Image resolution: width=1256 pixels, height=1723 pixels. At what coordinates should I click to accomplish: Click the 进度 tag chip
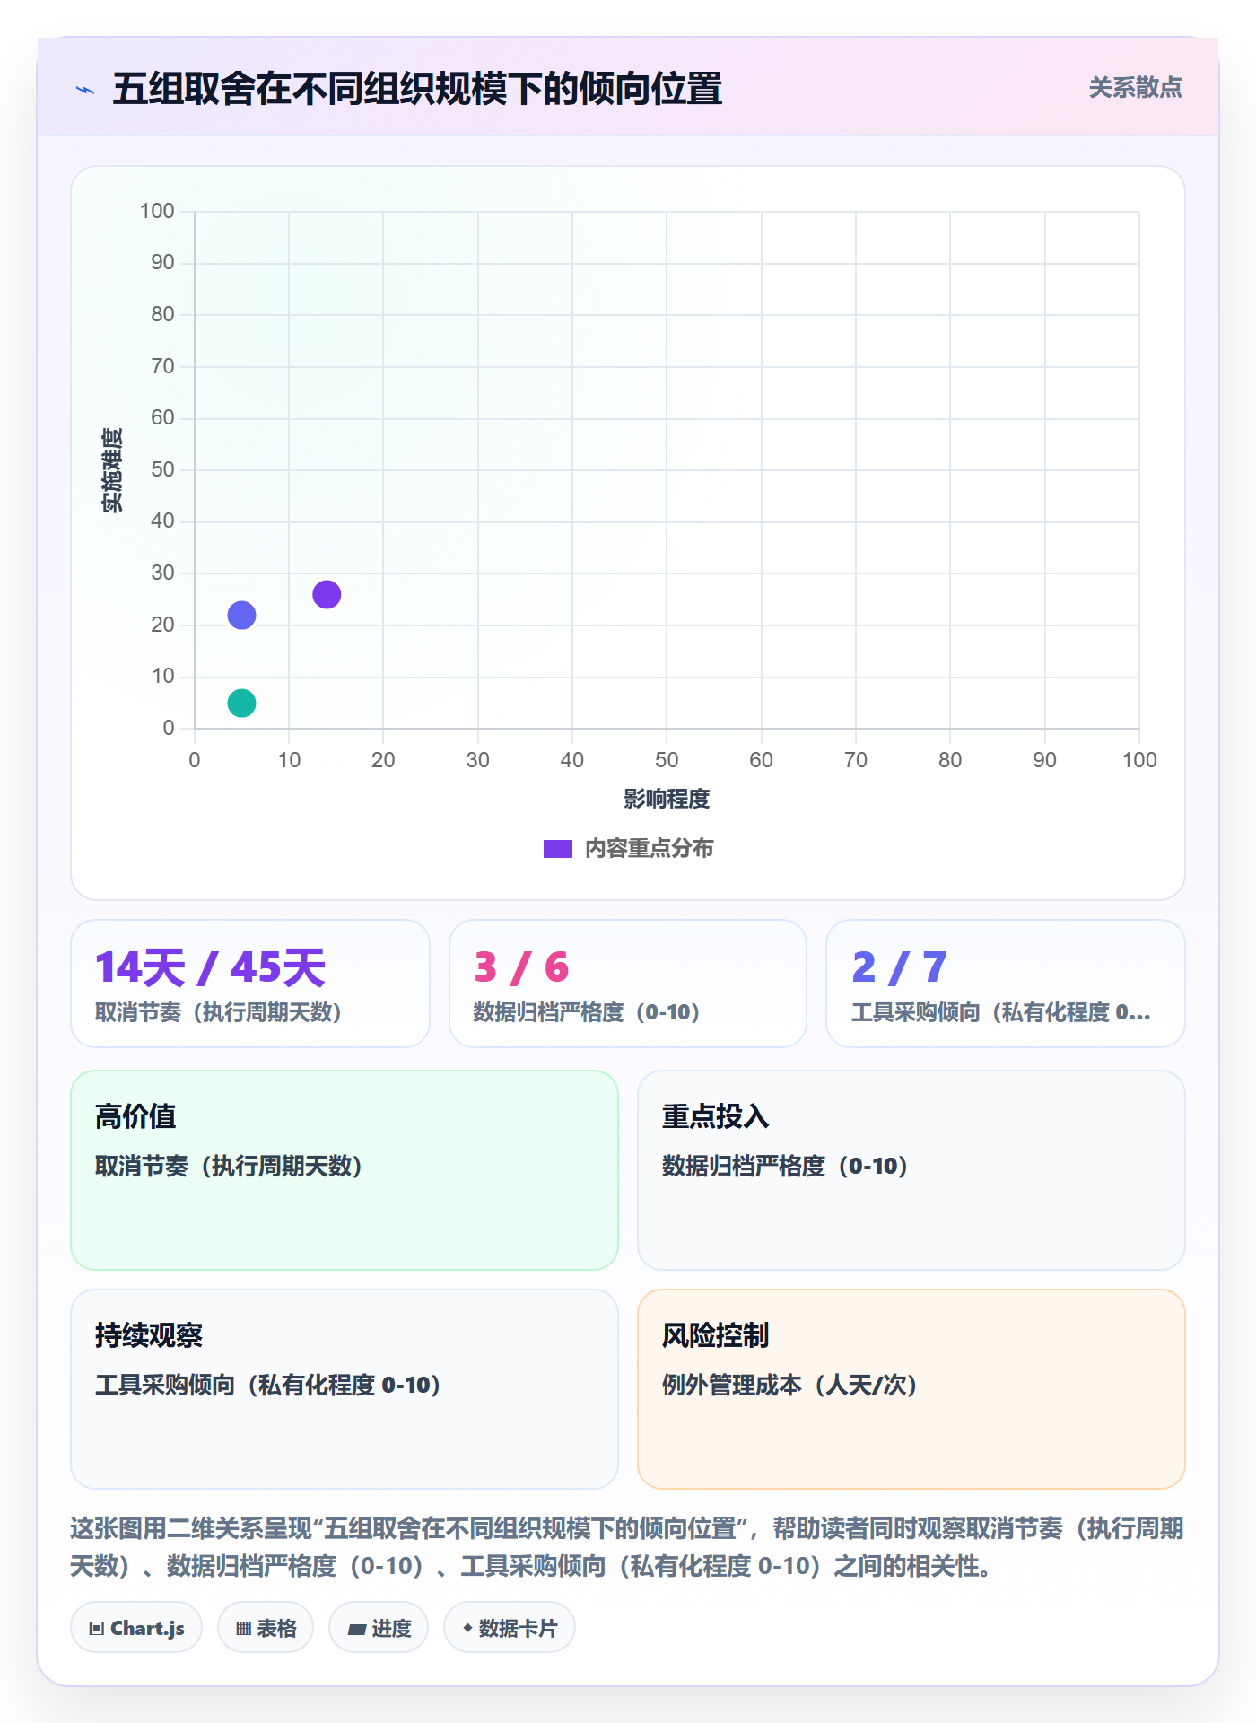(x=379, y=1628)
